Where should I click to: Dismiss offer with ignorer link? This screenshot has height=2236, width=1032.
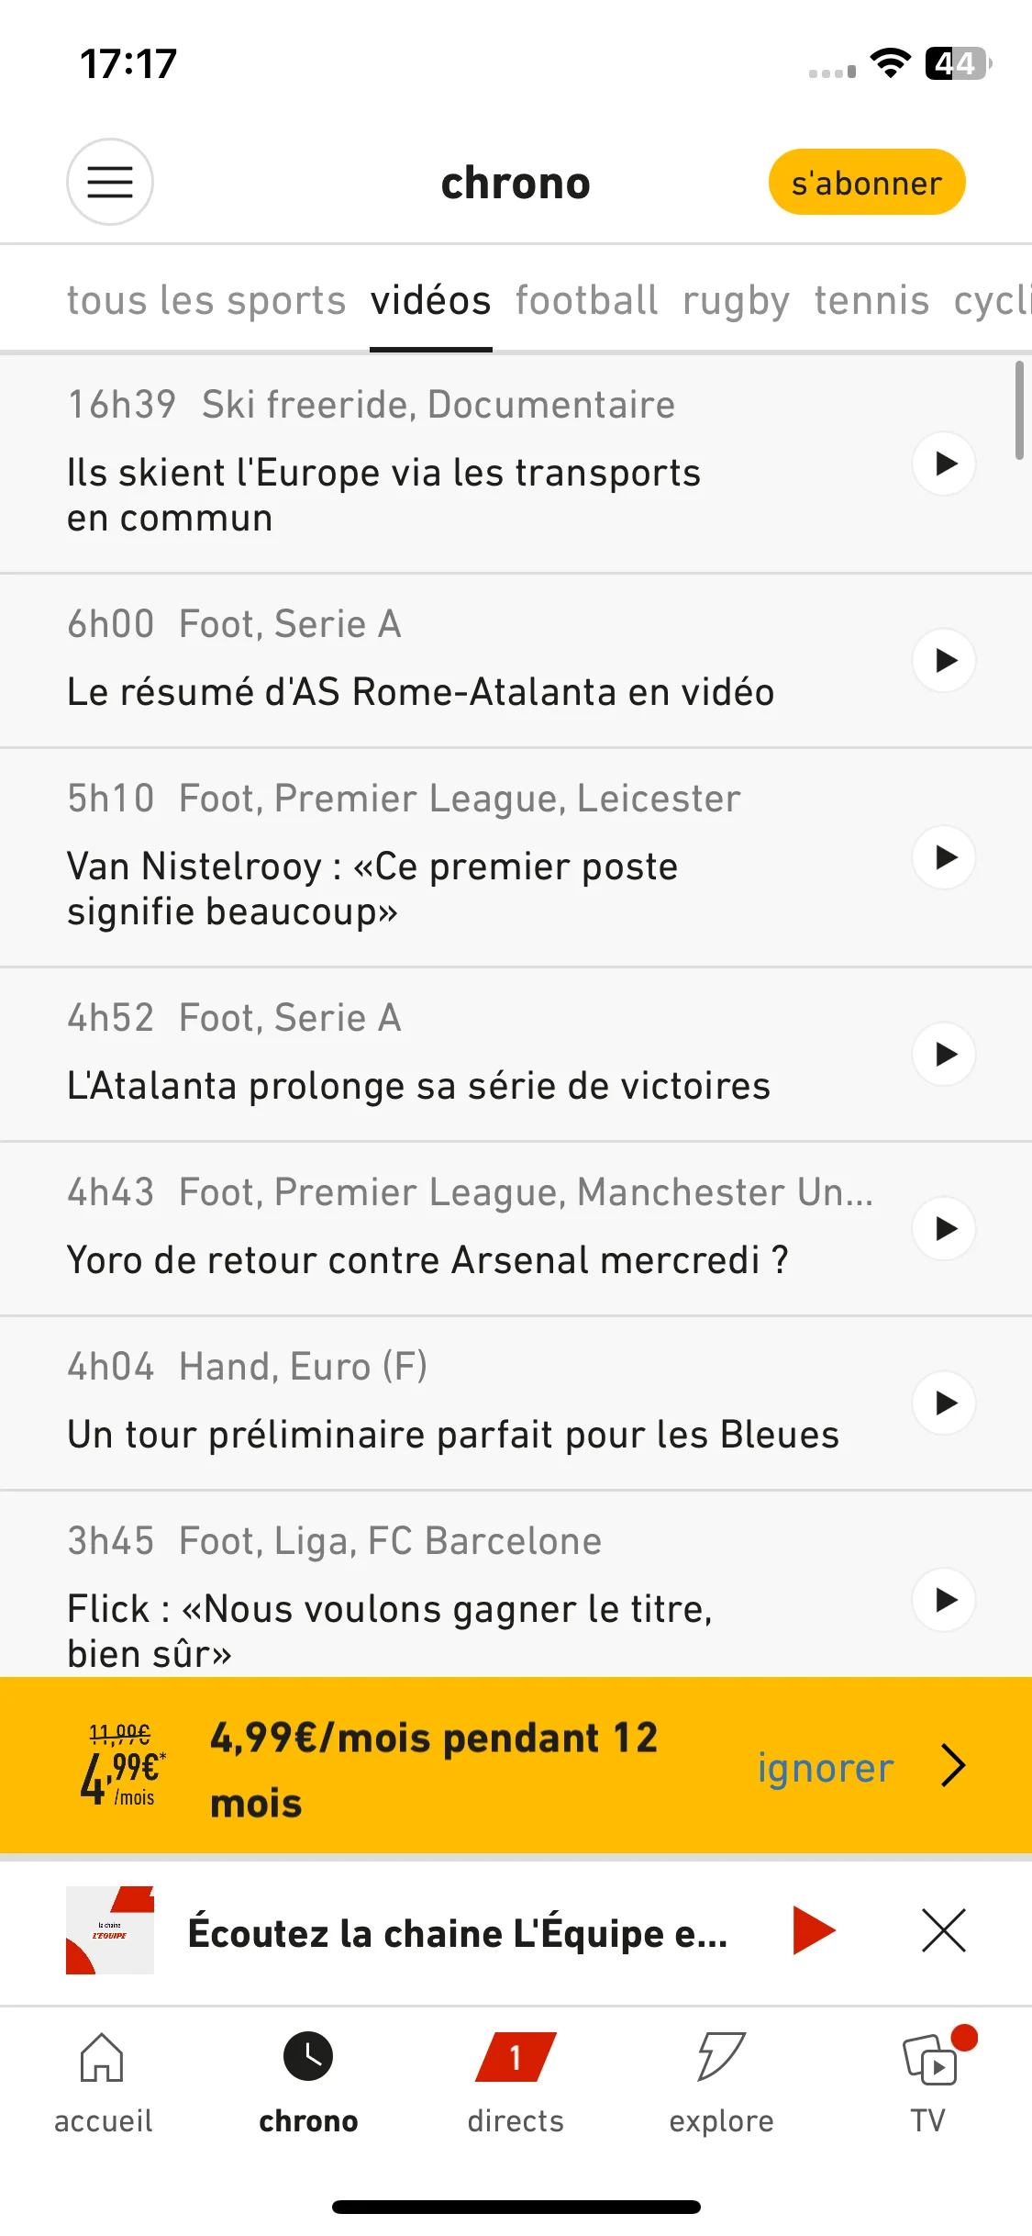click(x=826, y=1768)
